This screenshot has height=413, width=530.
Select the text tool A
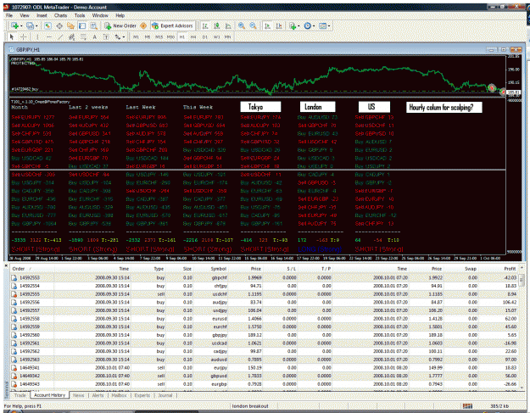point(95,36)
